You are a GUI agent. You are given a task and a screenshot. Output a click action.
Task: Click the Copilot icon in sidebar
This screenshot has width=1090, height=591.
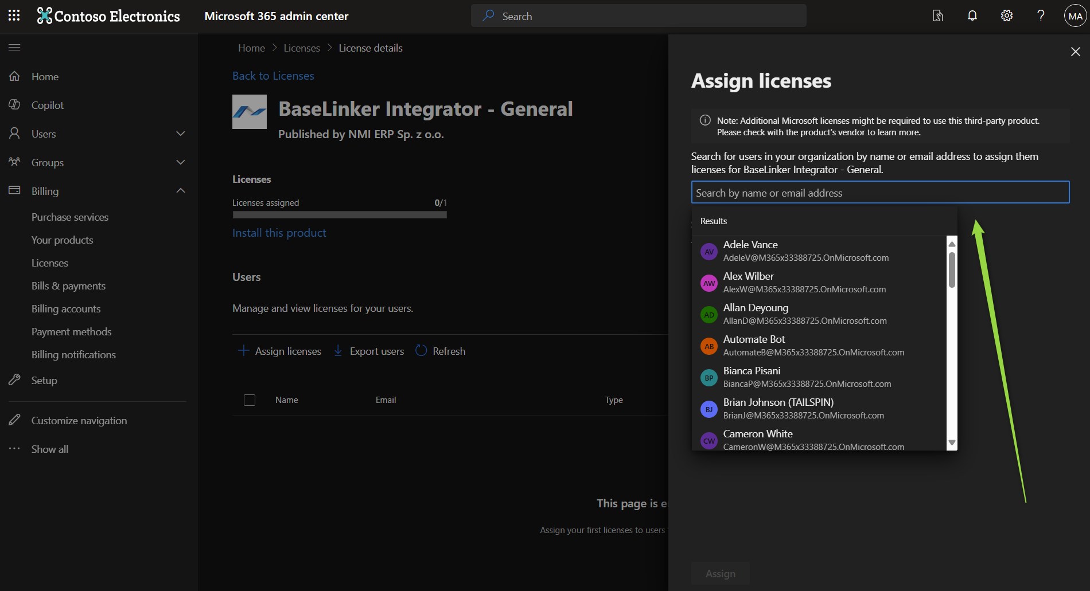tap(14, 105)
